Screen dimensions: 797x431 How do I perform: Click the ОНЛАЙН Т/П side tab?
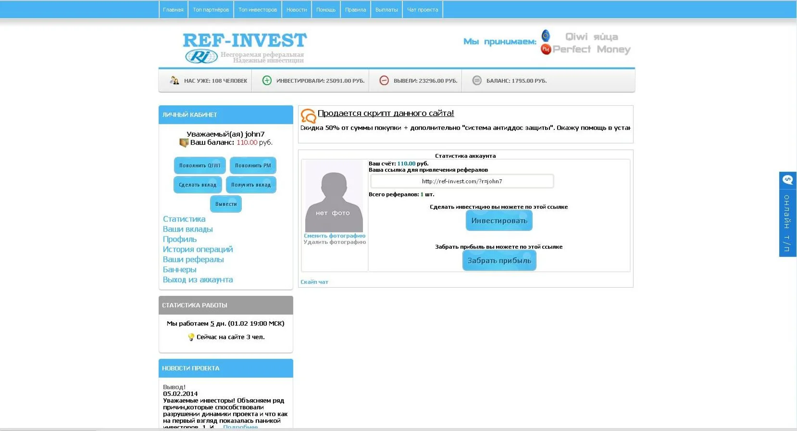tap(788, 215)
